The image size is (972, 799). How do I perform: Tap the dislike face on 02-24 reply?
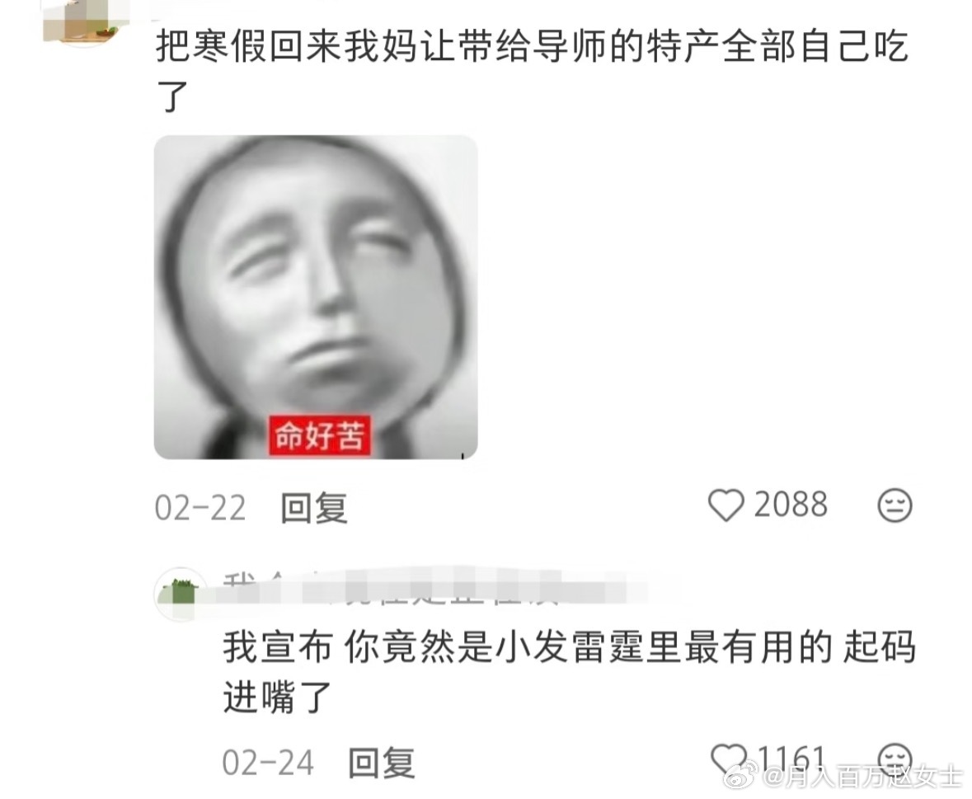coord(896,759)
